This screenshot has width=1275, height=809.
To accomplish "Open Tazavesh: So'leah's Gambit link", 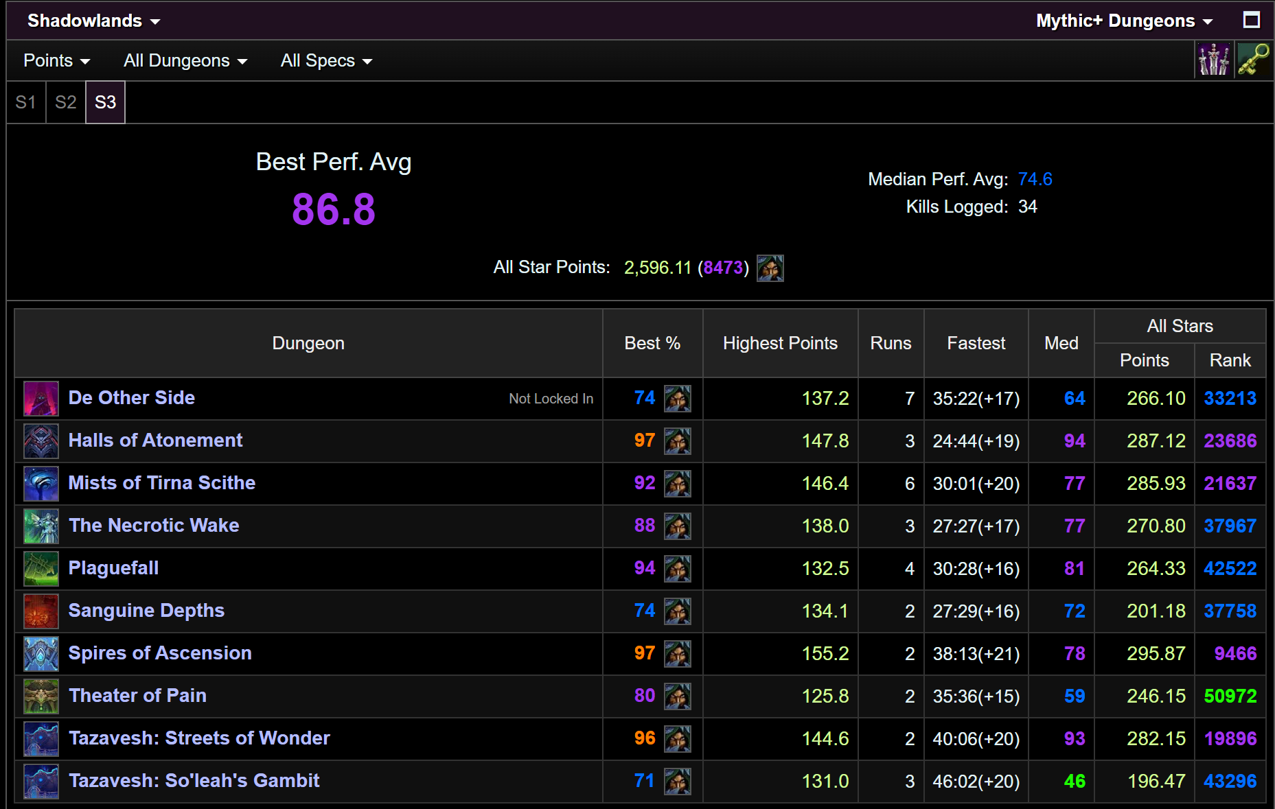I will 194,780.
